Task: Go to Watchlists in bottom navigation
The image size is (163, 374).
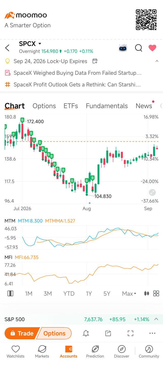Action: pyautogui.click(x=15, y=352)
